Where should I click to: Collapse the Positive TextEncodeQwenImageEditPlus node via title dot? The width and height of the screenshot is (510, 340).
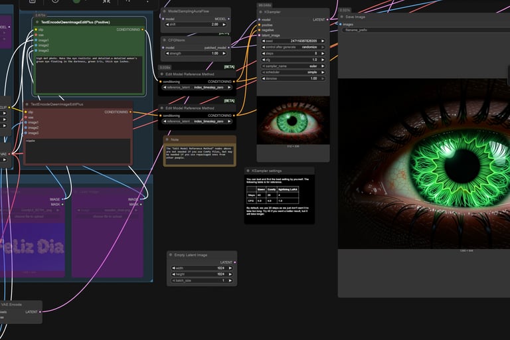37,22
